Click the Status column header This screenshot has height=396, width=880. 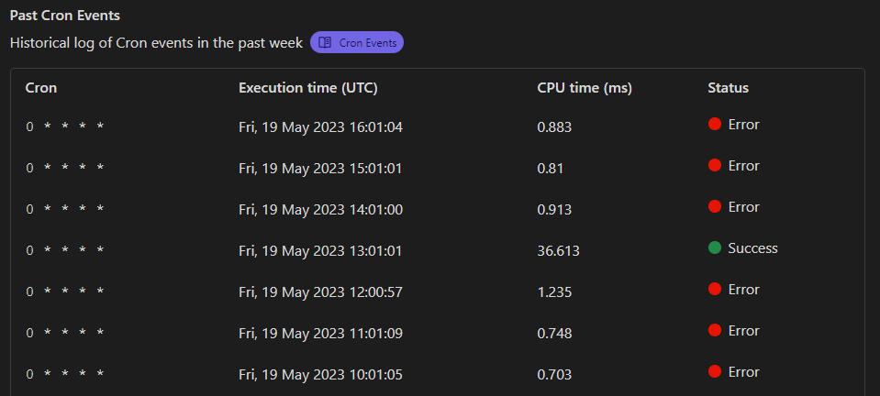click(x=728, y=88)
